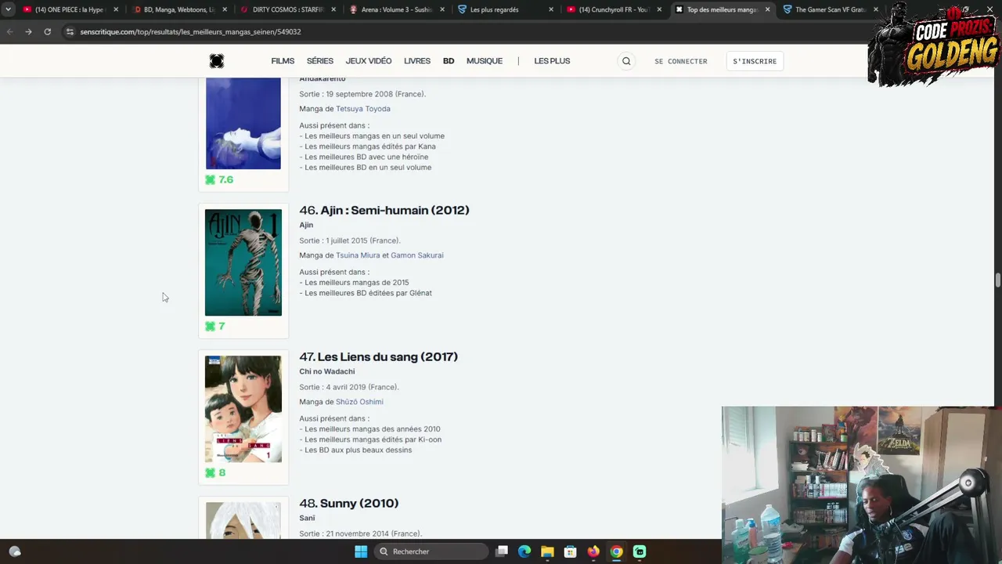The height and width of the screenshot is (564, 1002).
Task: Click the rating icon for Ajin
Action: click(x=210, y=326)
